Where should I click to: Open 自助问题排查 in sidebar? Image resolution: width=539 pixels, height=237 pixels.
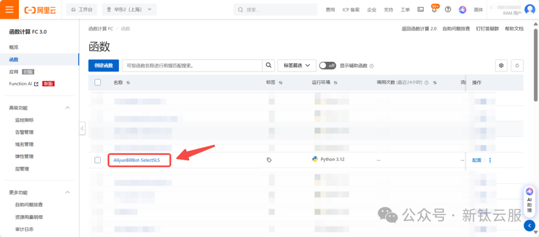tap(29, 205)
